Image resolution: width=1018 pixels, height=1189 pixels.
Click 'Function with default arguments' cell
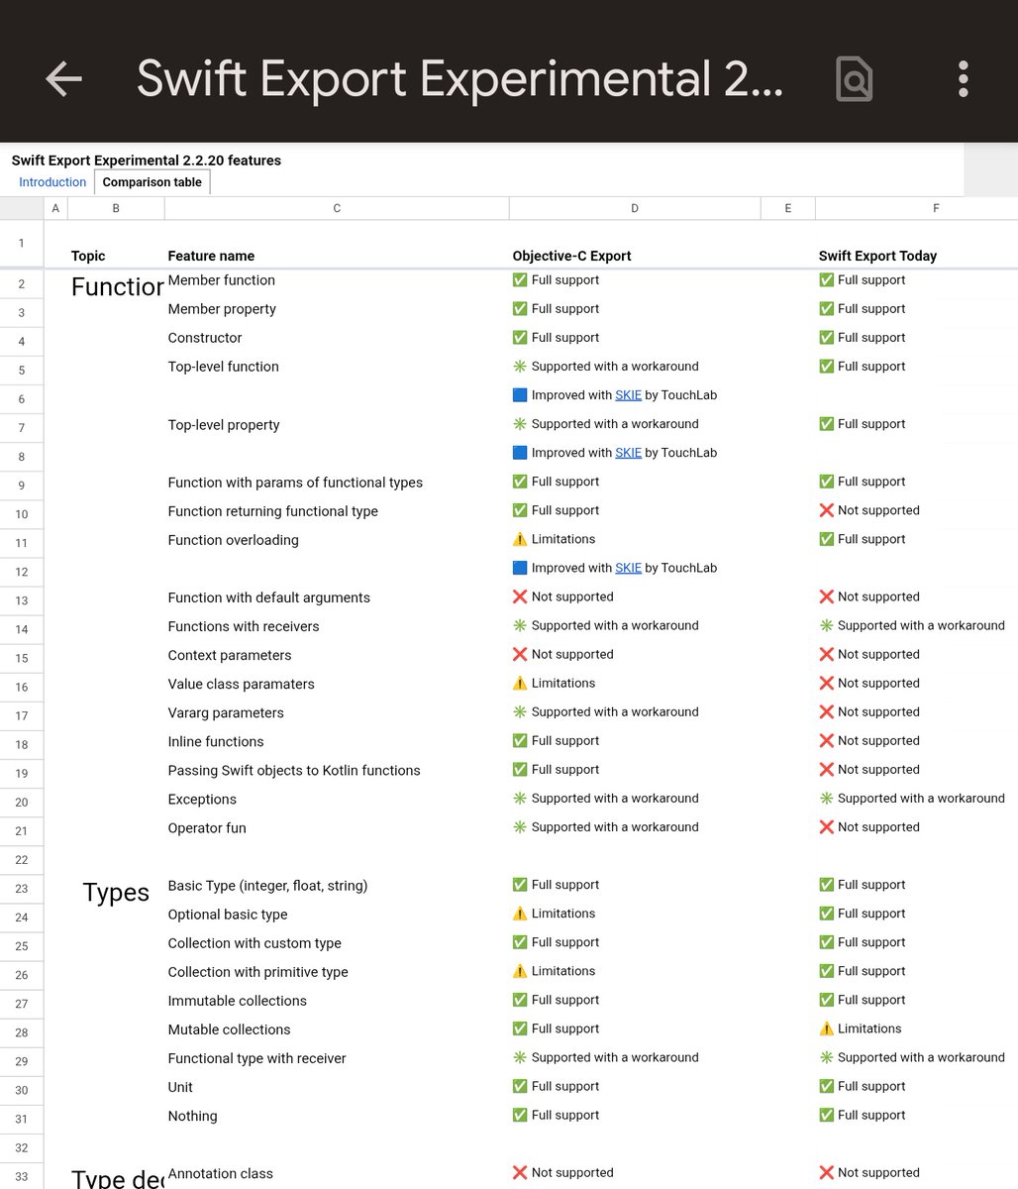pos(269,597)
